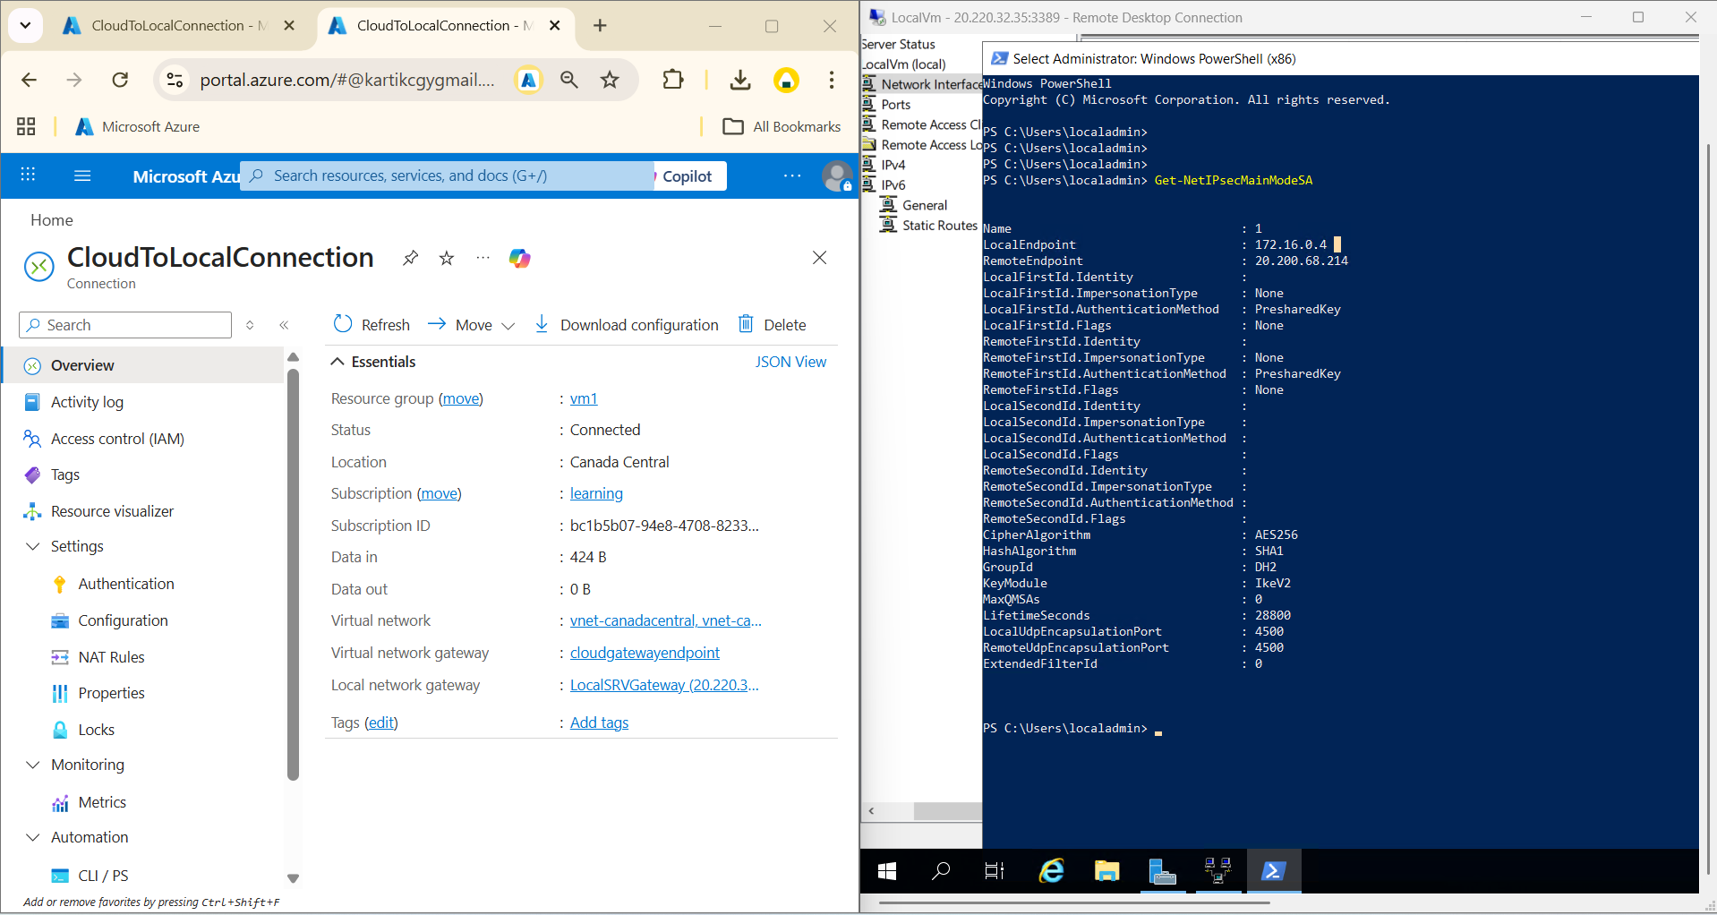Open the browser tab search dropdown

tap(25, 25)
